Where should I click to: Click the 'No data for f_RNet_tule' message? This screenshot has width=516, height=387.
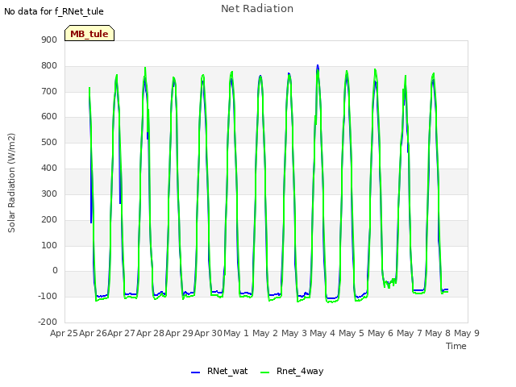tap(54, 11)
